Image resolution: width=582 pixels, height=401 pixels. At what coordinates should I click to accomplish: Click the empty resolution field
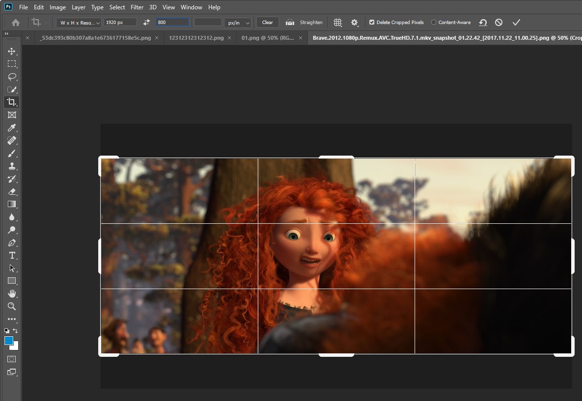coord(208,22)
